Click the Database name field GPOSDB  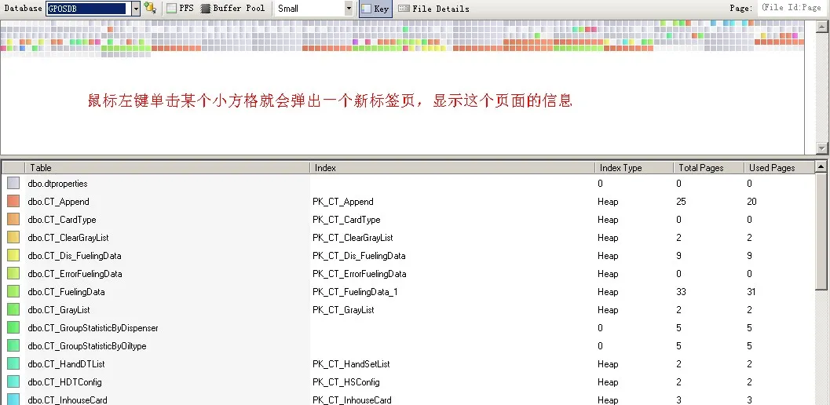(88, 9)
